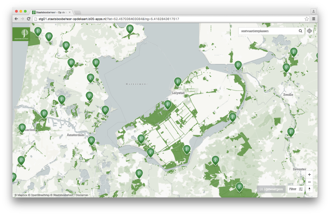This screenshot has height=215, width=330.
Task: Open the Chrome hamburger menu
Action: [x=314, y=19]
